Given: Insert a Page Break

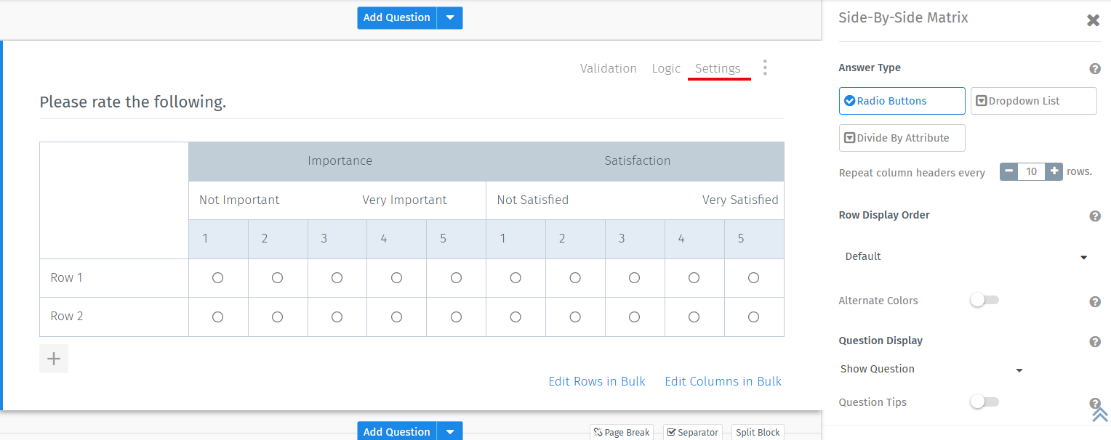Looking at the screenshot, I should (x=622, y=431).
